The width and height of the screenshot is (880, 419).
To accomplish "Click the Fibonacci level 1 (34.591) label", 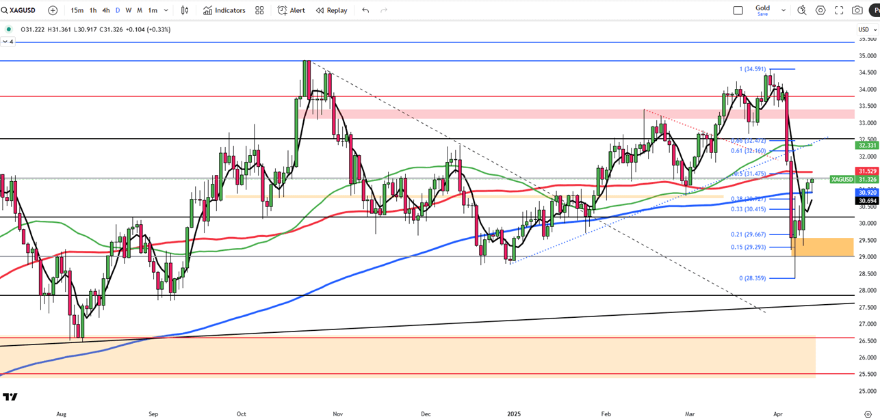I will (x=752, y=69).
